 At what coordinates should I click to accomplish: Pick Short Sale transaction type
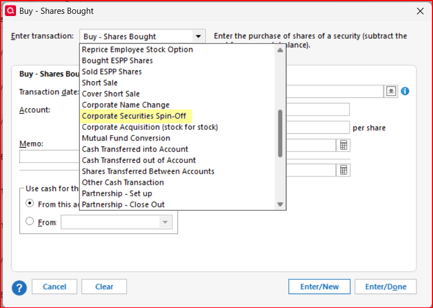[99, 83]
